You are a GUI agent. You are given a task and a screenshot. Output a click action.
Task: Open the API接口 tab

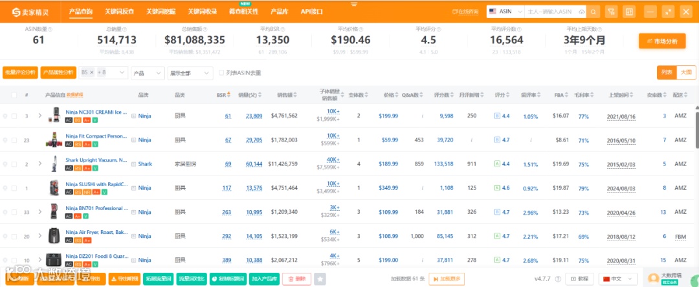click(x=311, y=12)
